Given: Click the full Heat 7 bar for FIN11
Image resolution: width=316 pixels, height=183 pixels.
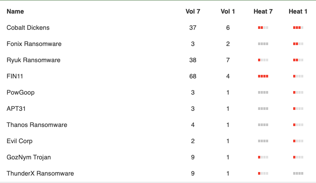Looking at the screenshot, I should [263, 76].
